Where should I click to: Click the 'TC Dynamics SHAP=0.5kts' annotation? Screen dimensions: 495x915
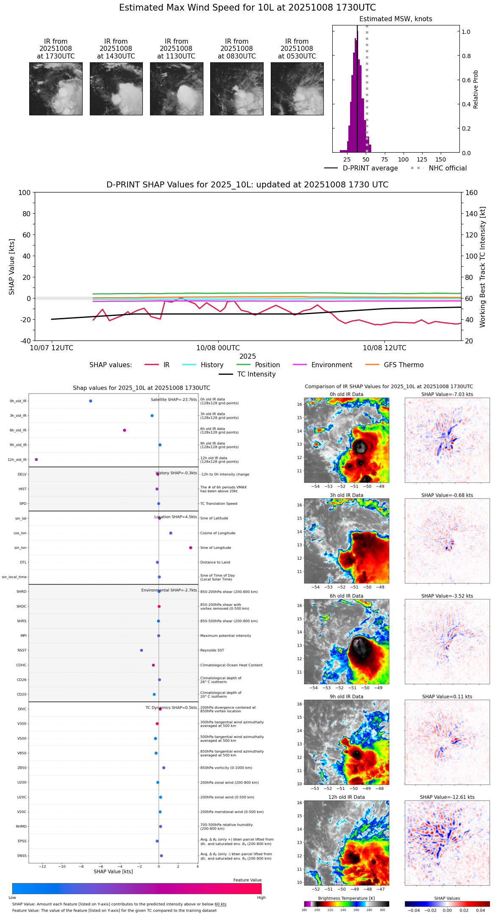[171, 708]
